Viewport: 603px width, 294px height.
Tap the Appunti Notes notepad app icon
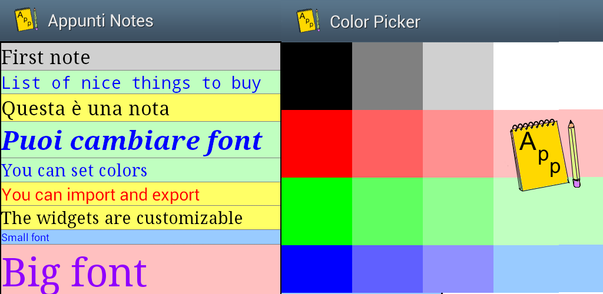pos(26,19)
